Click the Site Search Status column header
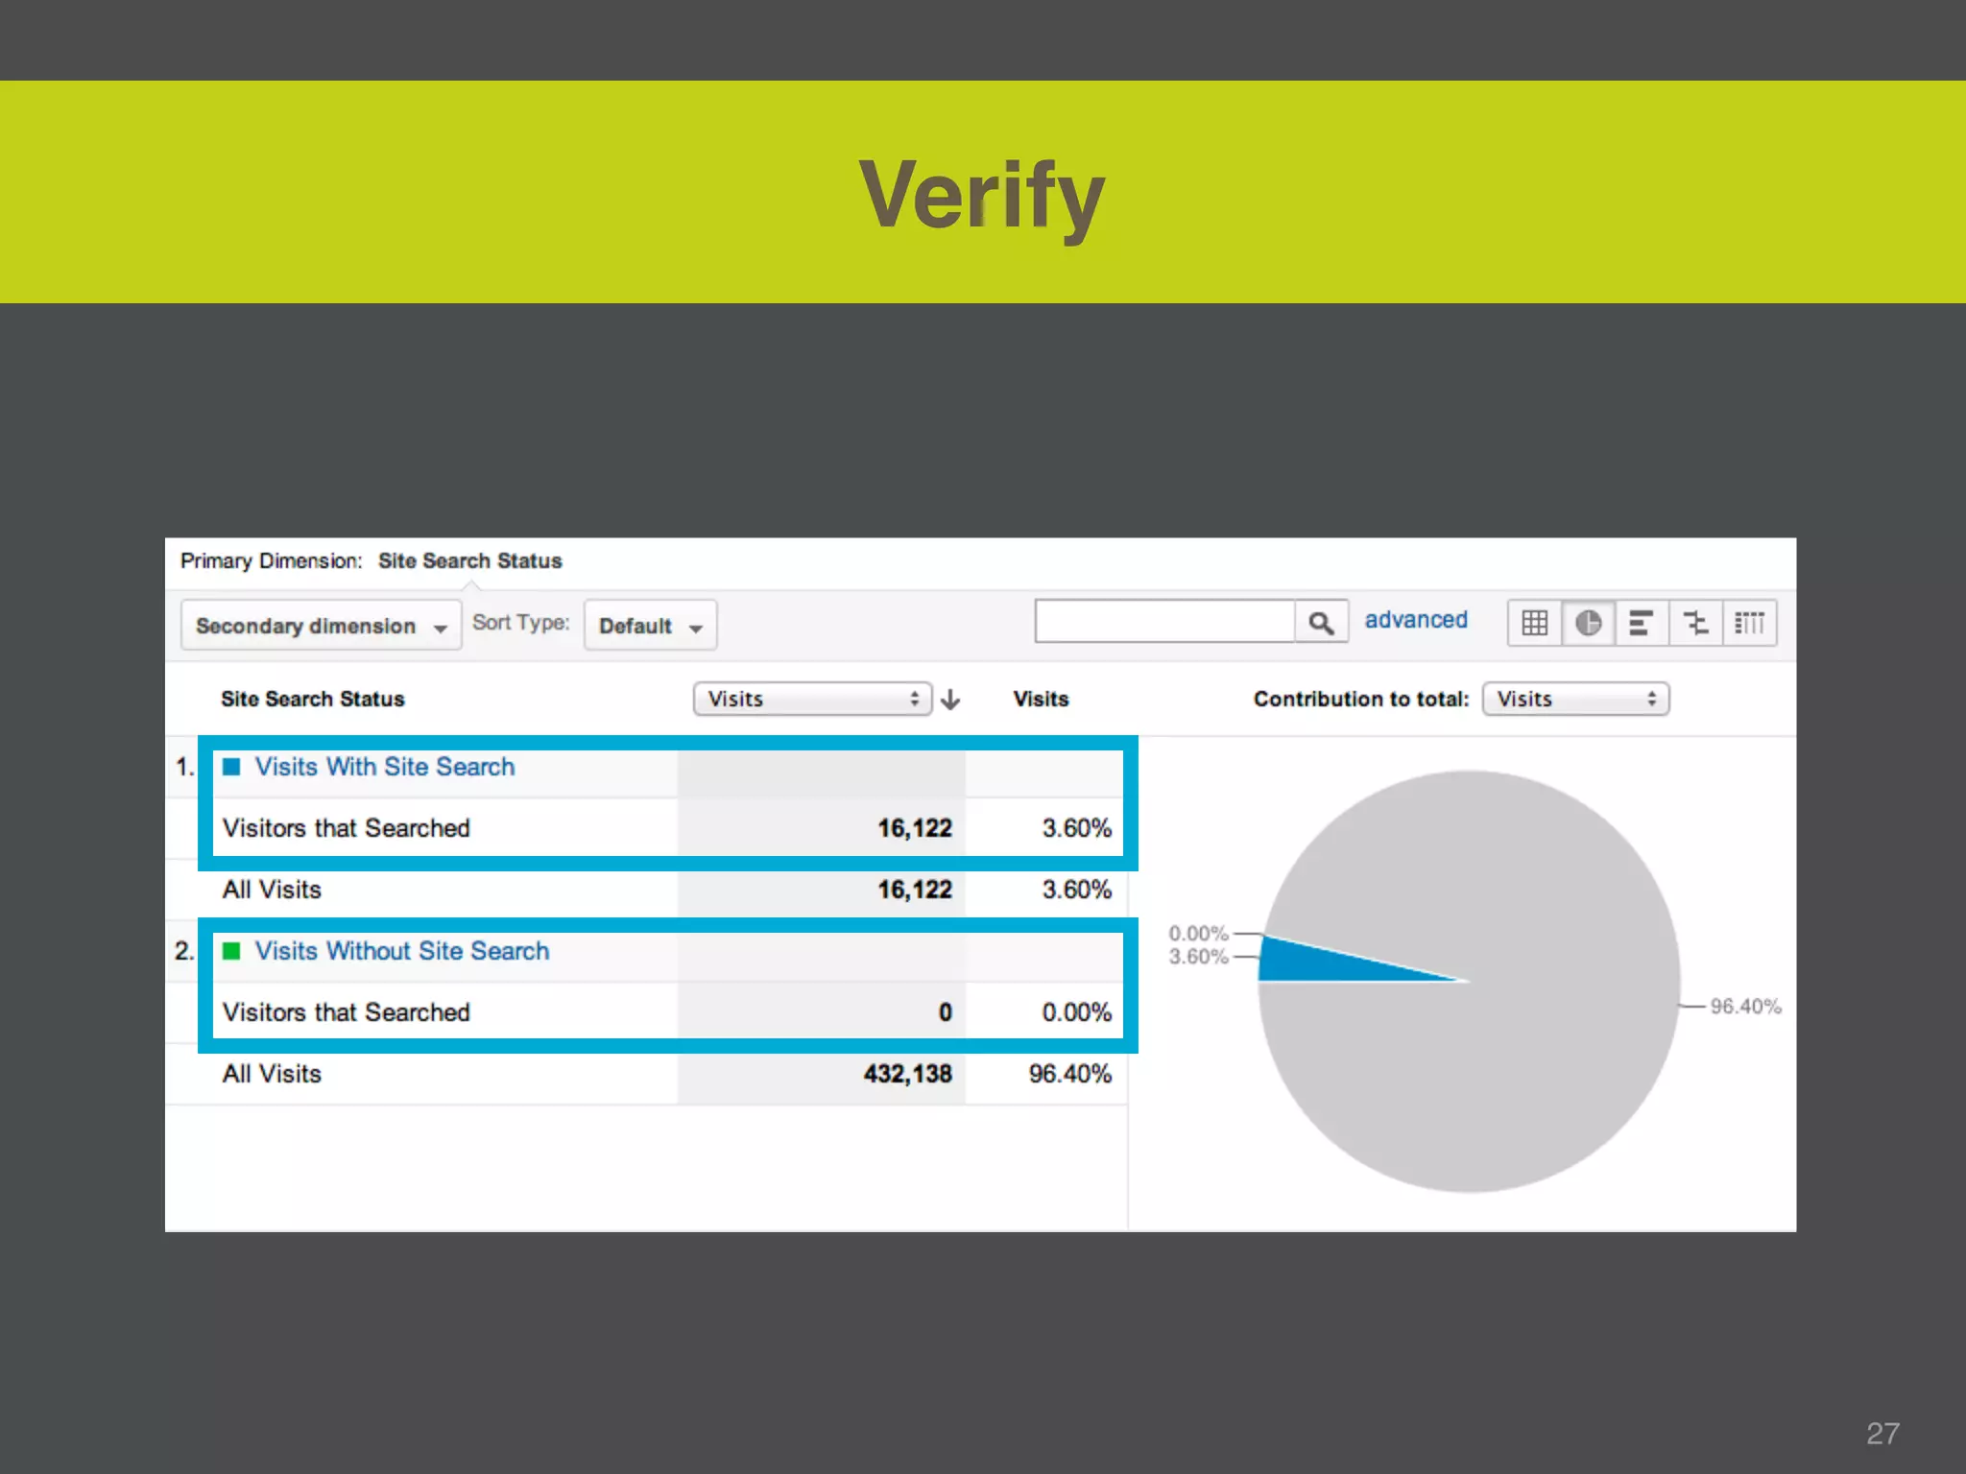 [312, 699]
